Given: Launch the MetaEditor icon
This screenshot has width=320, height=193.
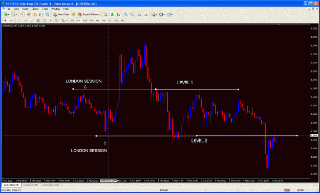Looking at the screenshot, I should pos(73,14).
